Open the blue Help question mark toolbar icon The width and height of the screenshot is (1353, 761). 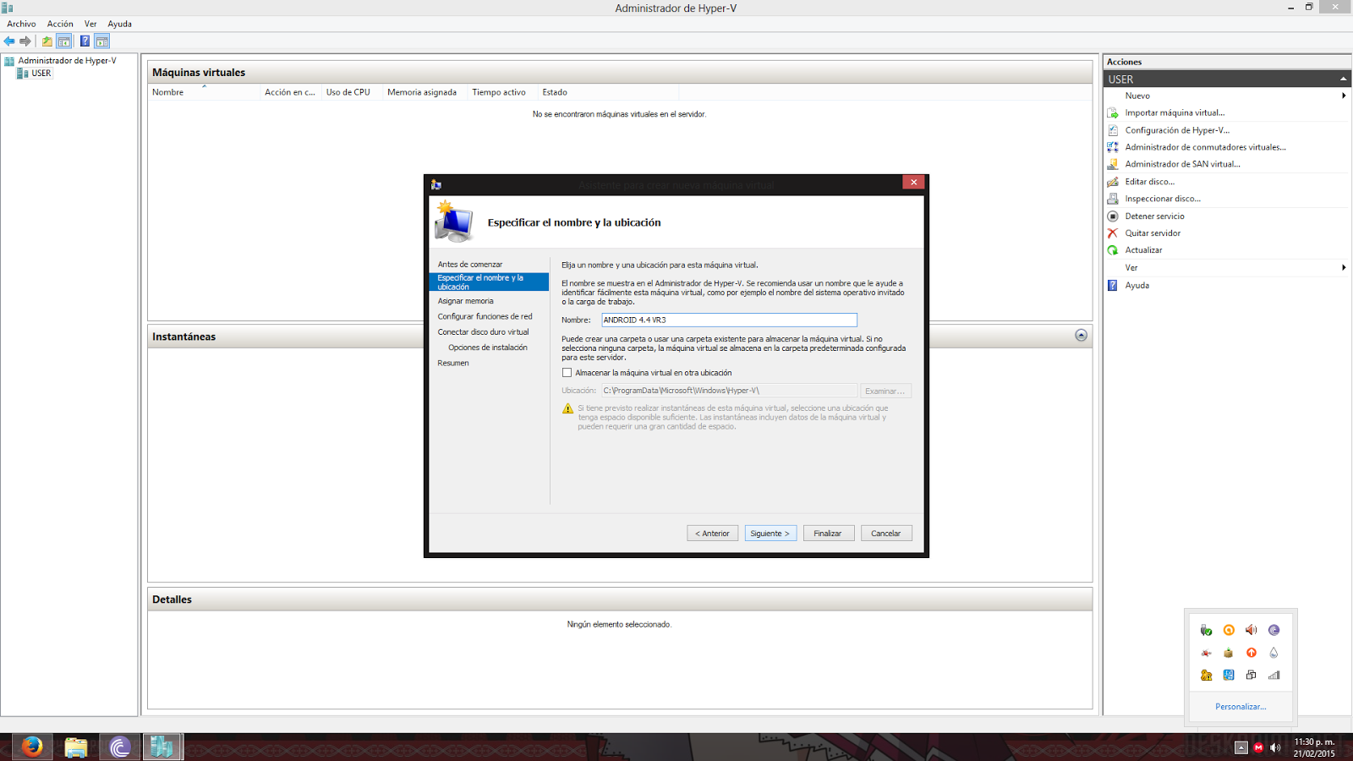(85, 41)
